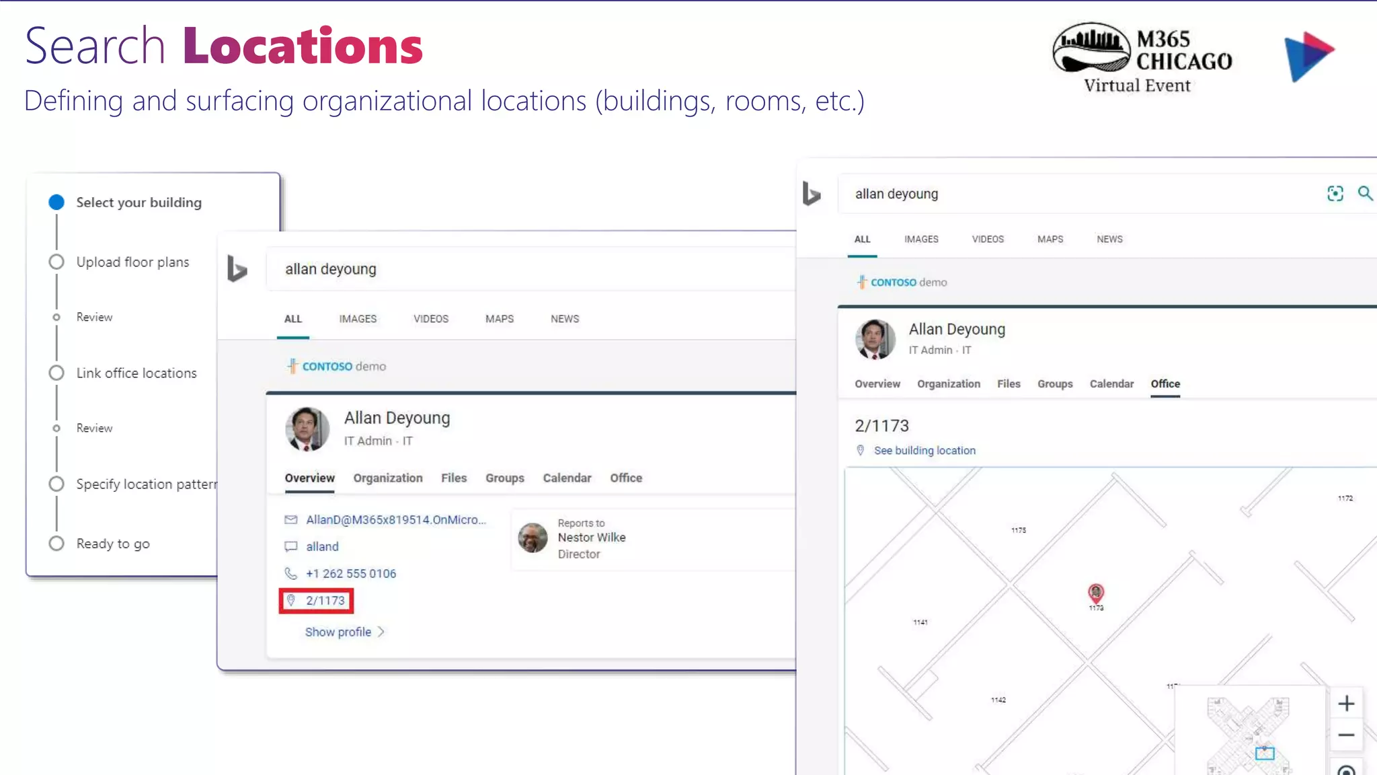The image size is (1377, 775).
Task: Switch to Organization tab in middle profile card
Action: pos(388,478)
